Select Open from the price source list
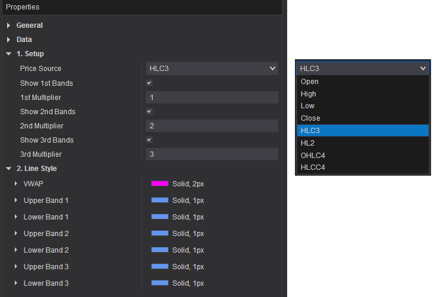This screenshot has width=437, height=297. (310, 82)
